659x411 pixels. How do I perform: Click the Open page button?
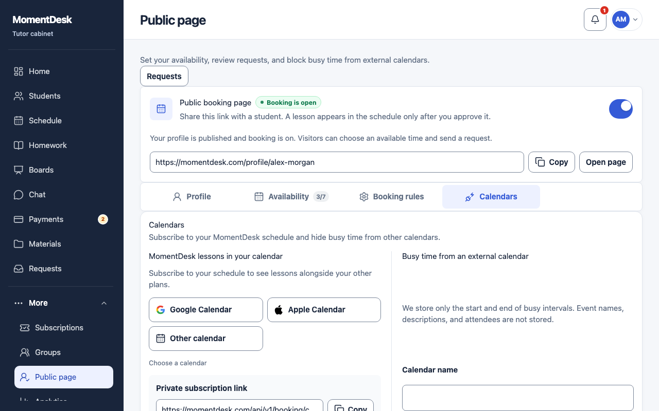tap(606, 162)
